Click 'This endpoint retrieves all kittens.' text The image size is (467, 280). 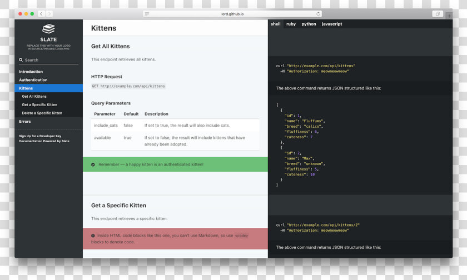[123, 59]
